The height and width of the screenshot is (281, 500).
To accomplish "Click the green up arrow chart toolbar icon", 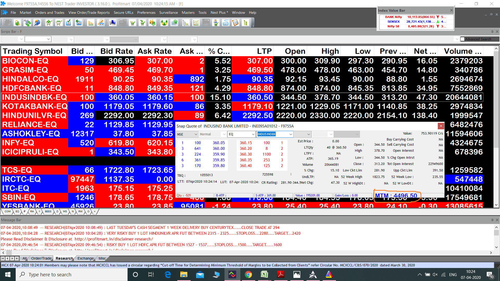I will (x=174, y=23).
